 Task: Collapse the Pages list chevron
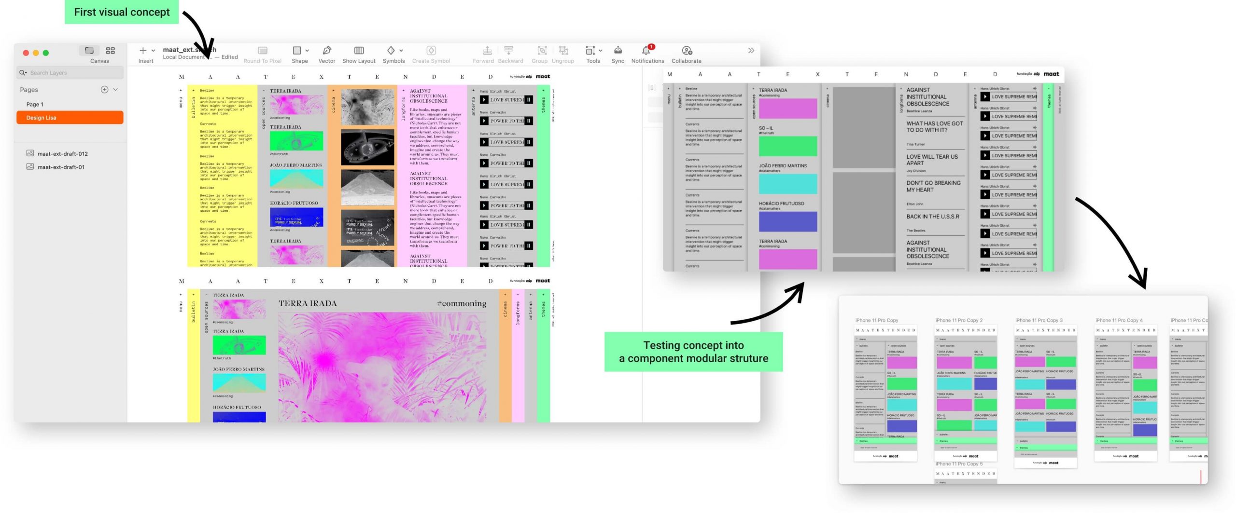[x=115, y=90]
